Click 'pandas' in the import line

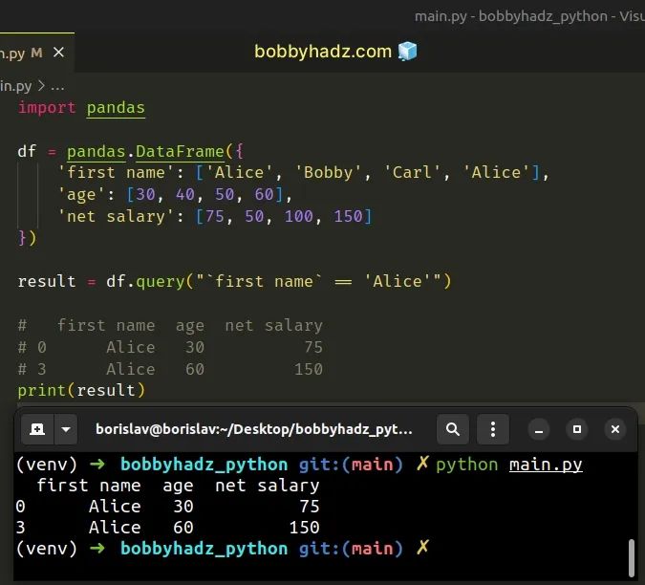[116, 108]
